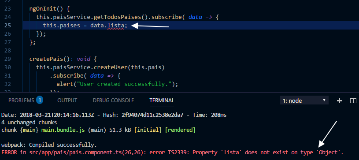
Task: Click line number 29 in the gutter
Action: [7, 59]
